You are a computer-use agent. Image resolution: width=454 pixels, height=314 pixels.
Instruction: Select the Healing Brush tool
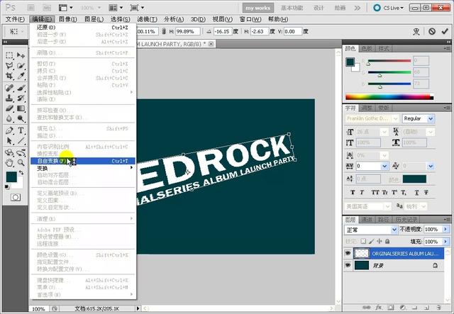click(9, 88)
